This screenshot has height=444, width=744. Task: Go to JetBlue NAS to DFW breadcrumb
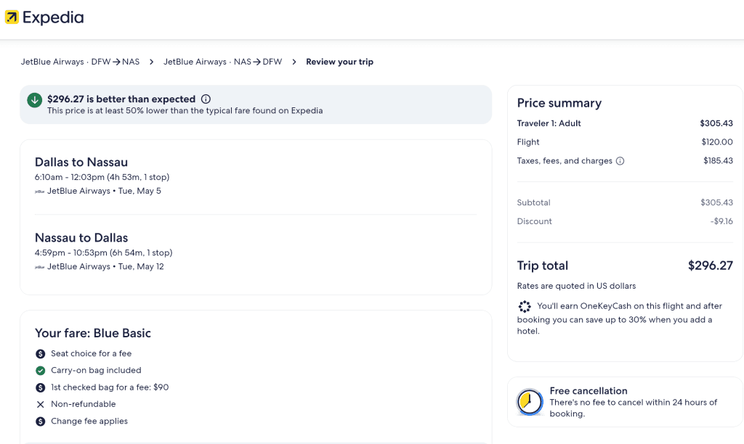(x=222, y=62)
